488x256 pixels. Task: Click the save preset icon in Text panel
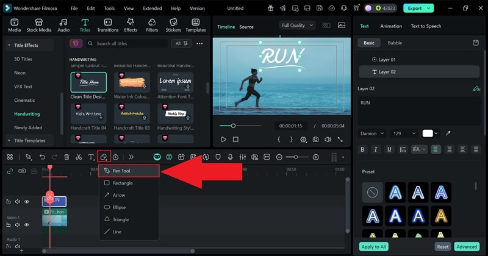[x=476, y=43]
